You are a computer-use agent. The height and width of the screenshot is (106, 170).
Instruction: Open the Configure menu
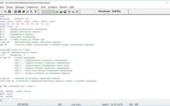pos(53,7)
